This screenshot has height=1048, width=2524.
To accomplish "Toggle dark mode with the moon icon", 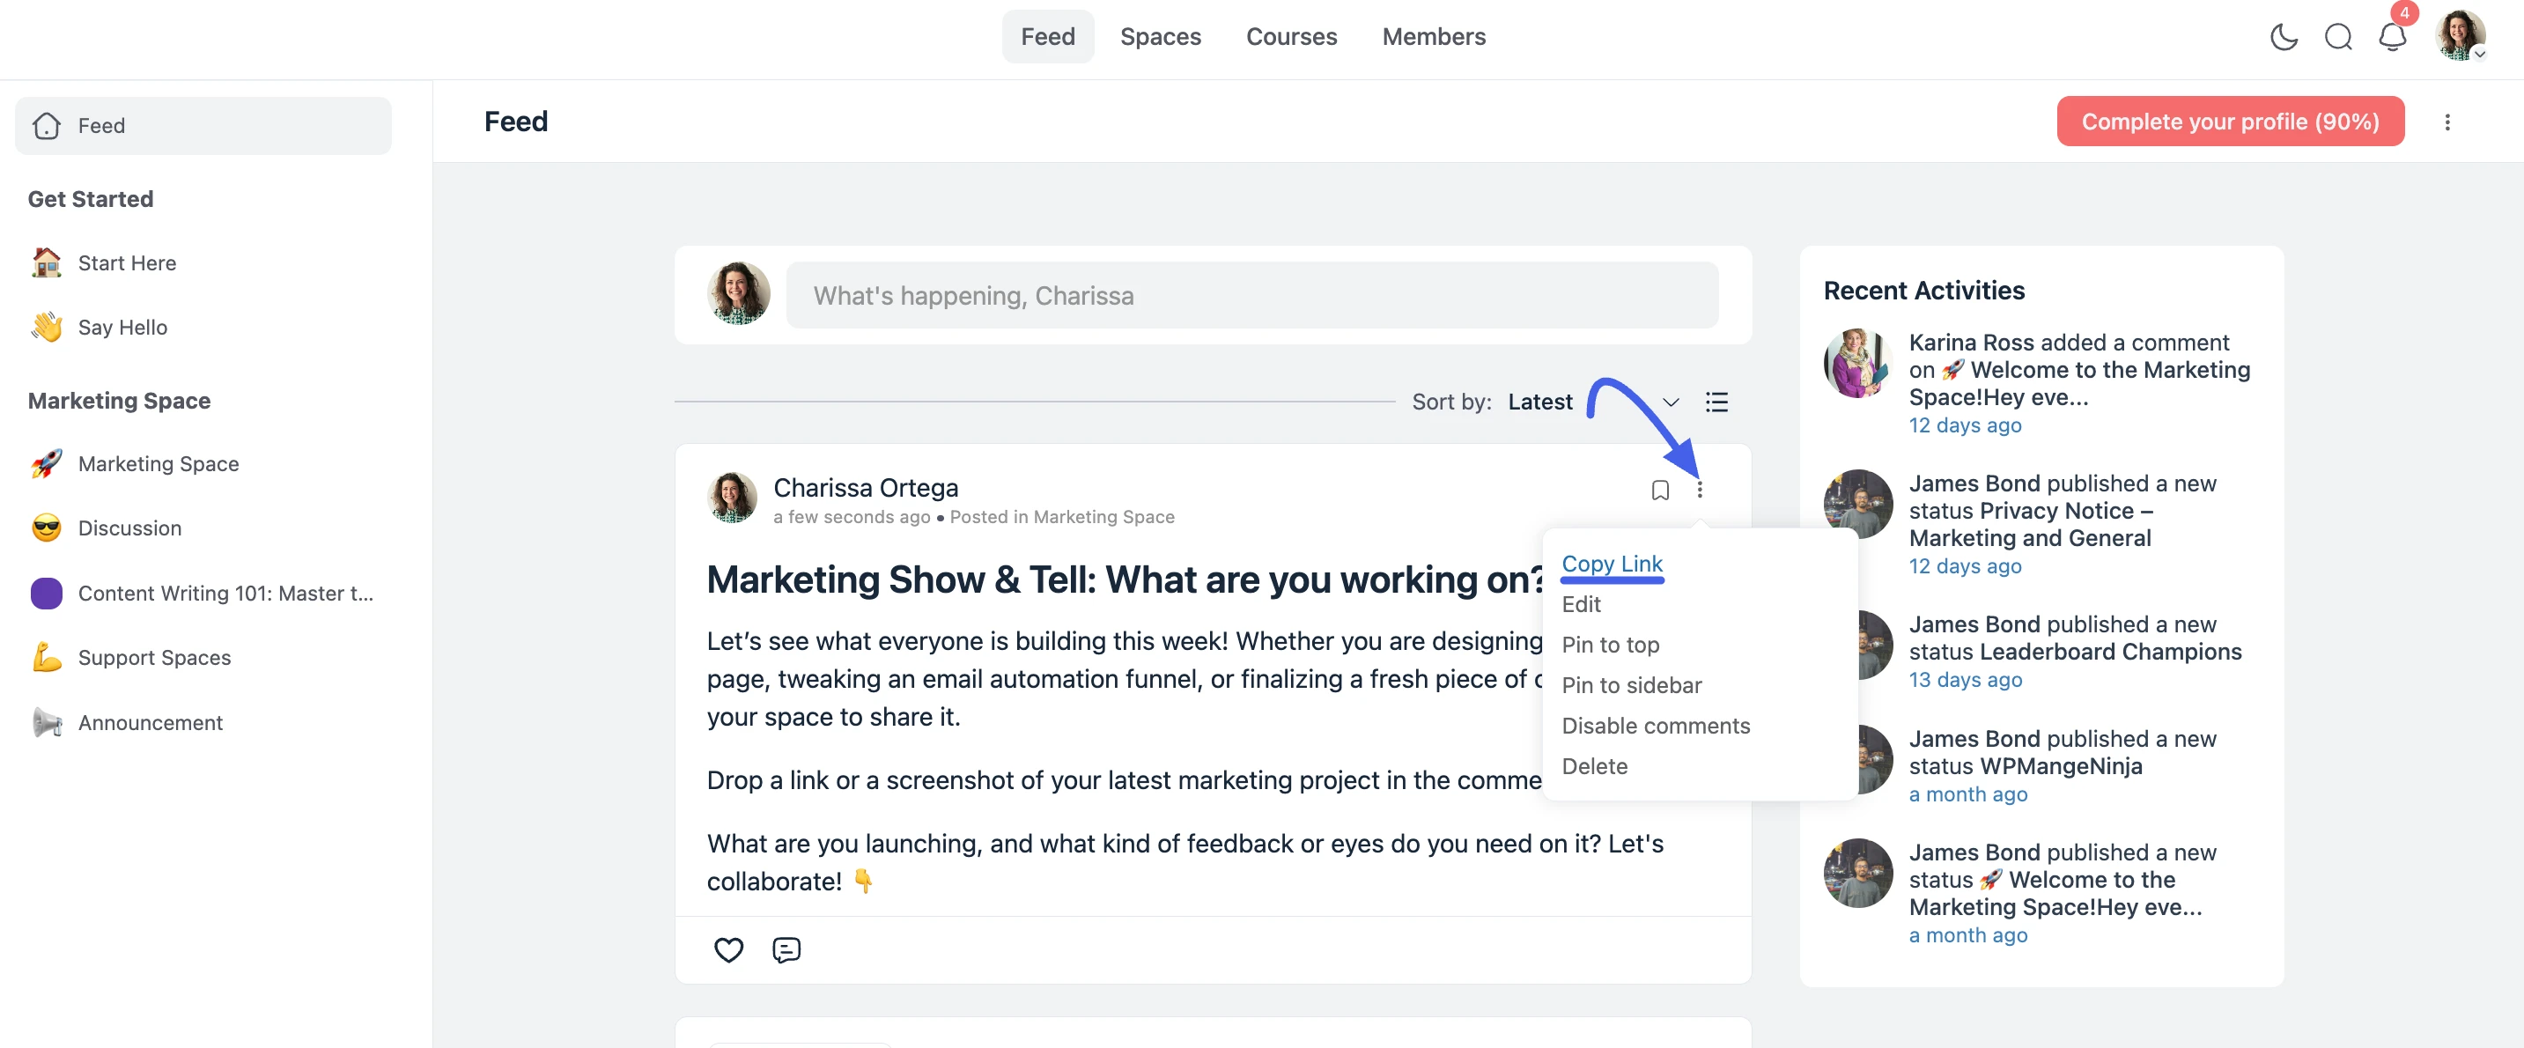I will point(2284,37).
